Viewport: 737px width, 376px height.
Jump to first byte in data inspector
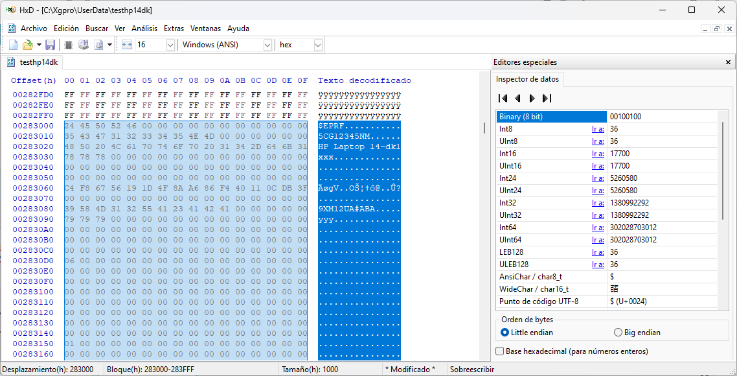pyautogui.click(x=503, y=99)
